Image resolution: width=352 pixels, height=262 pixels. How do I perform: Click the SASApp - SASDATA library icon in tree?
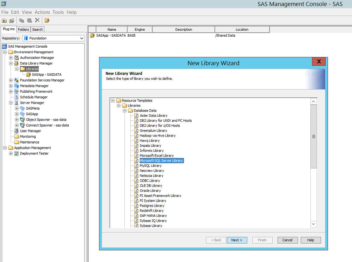click(x=28, y=75)
